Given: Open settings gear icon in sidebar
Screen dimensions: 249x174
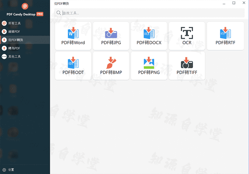Looking at the screenshot, I should [x=4, y=170].
